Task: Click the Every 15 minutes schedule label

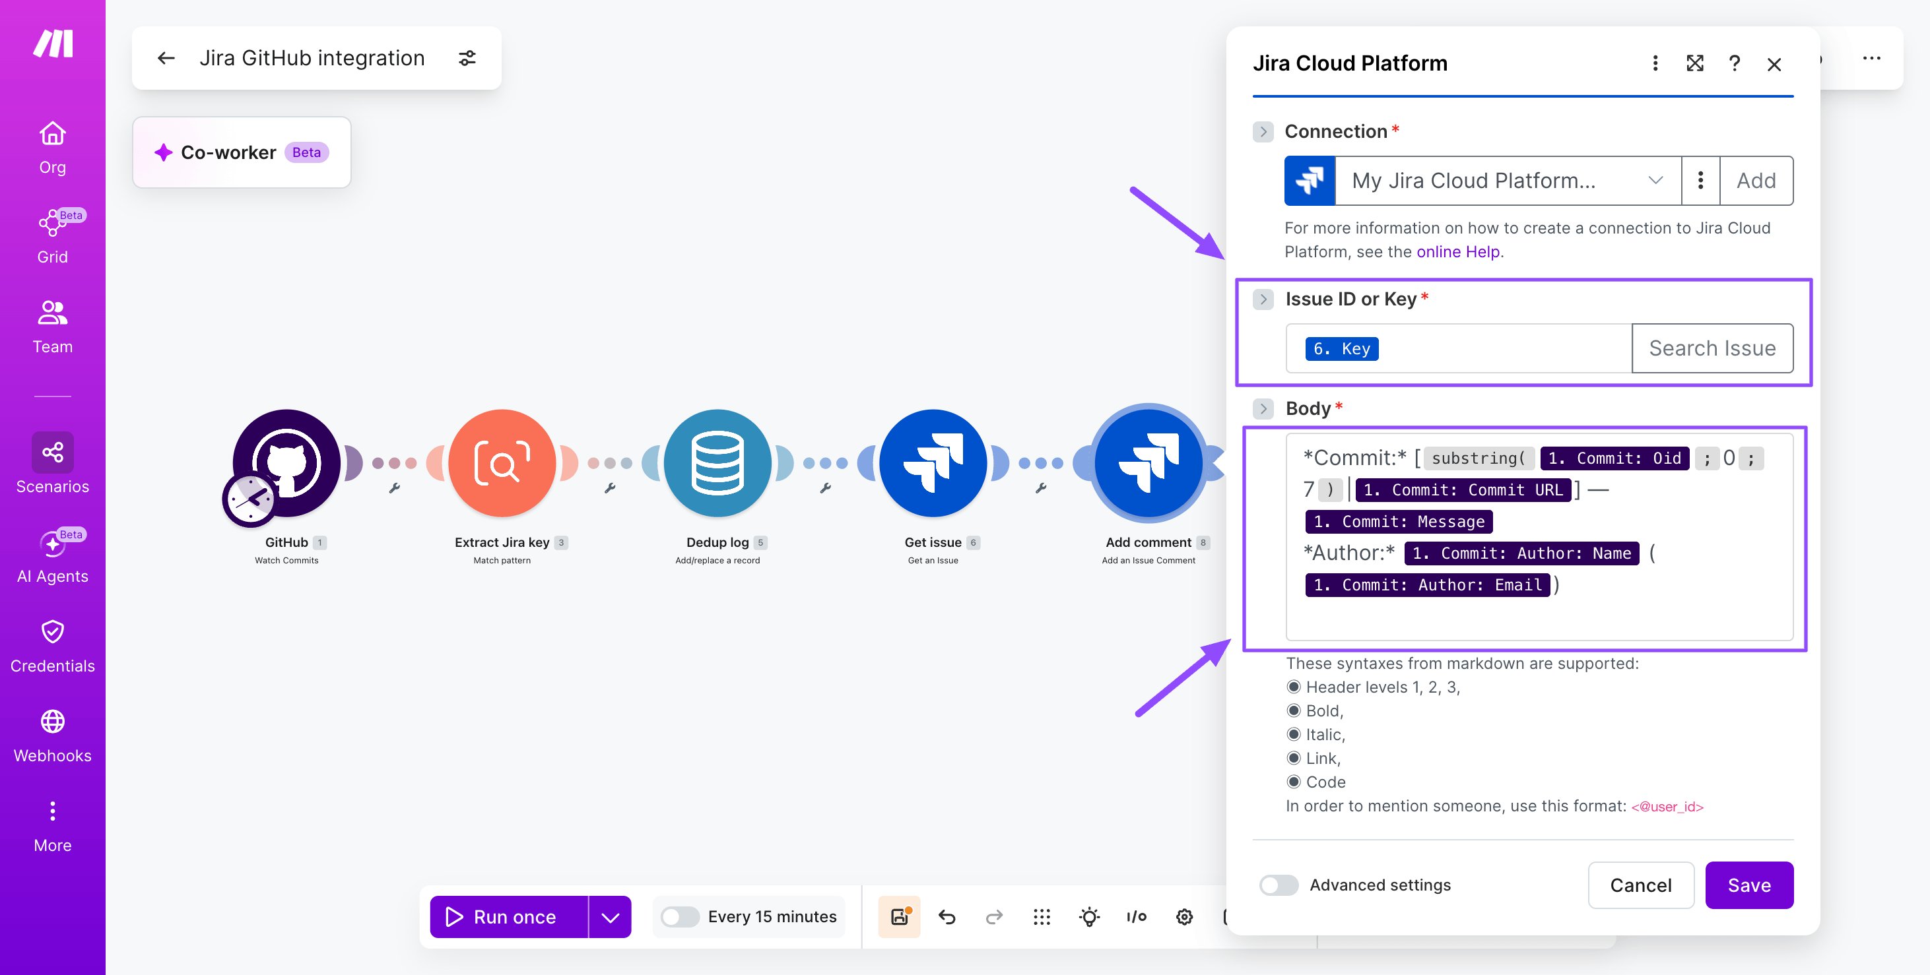Action: pyautogui.click(x=772, y=916)
